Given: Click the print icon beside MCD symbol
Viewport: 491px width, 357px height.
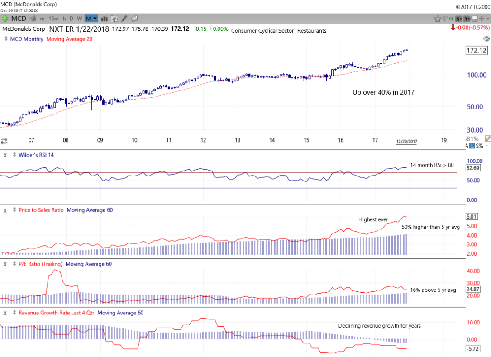Looking at the screenshot, I should [x=33, y=19].
